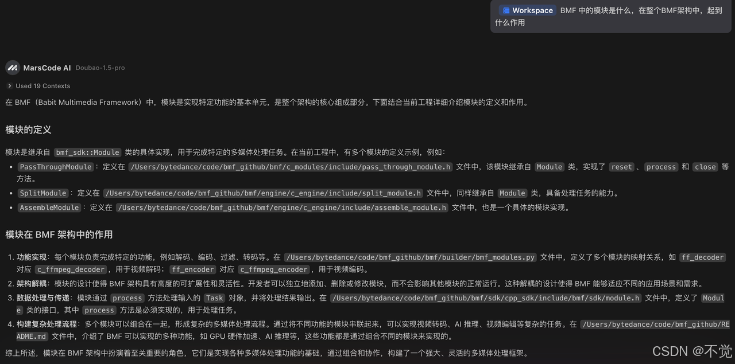The image size is (735, 364).
Task: Click the PassThroughModule code label
Action: [55, 167]
